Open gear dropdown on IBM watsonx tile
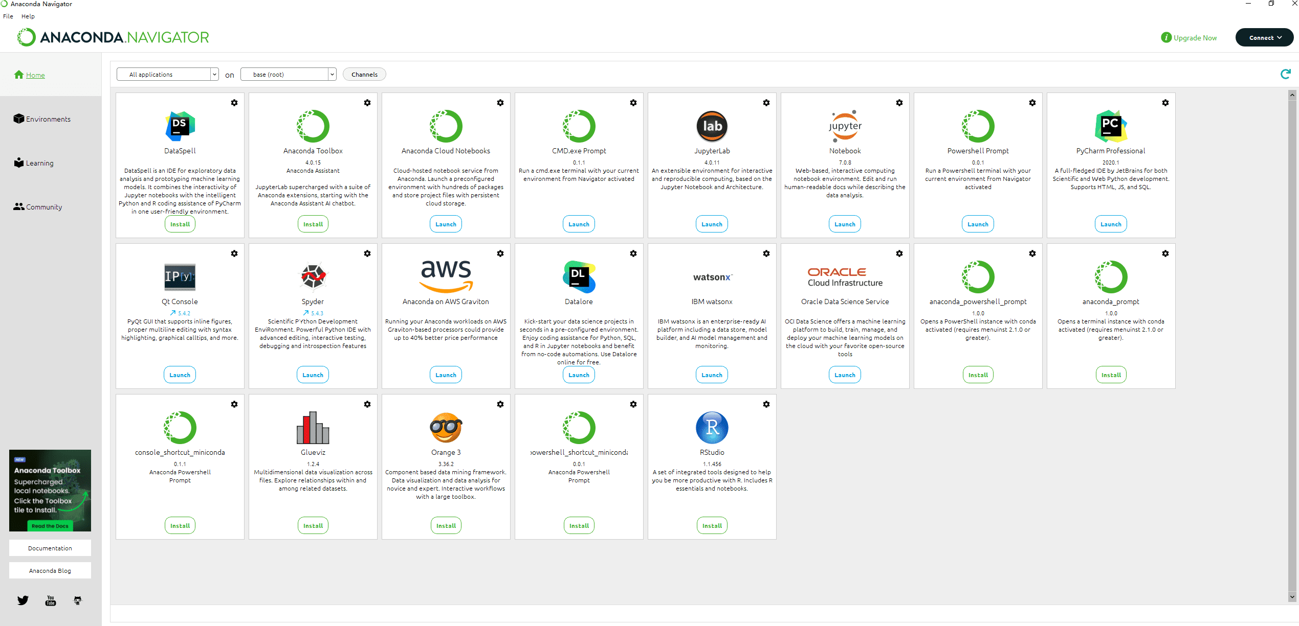This screenshot has width=1299, height=626. [x=766, y=253]
